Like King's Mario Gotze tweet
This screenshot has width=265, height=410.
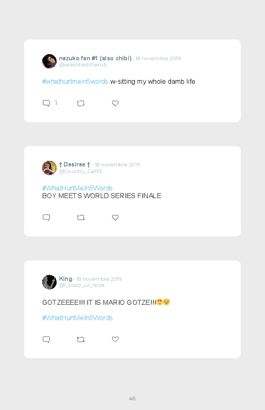[115, 339]
